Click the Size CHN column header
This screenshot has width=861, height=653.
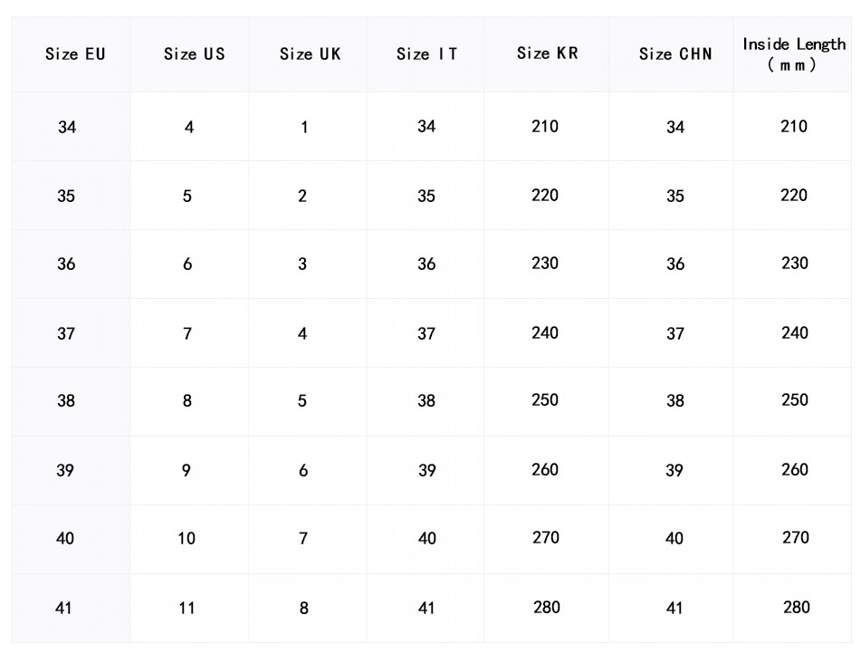pyautogui.click(x=675, y=54)
